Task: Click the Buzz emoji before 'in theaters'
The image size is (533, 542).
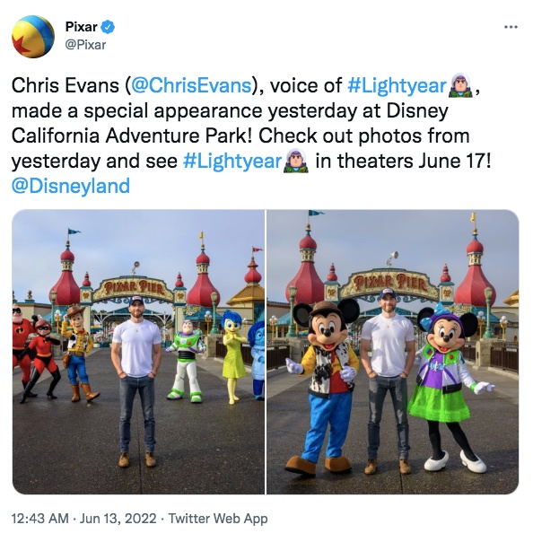Action: [x=296, y=162]
